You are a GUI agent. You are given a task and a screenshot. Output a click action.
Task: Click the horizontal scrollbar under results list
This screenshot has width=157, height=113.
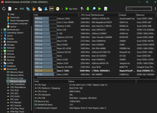tap(88, 77)
